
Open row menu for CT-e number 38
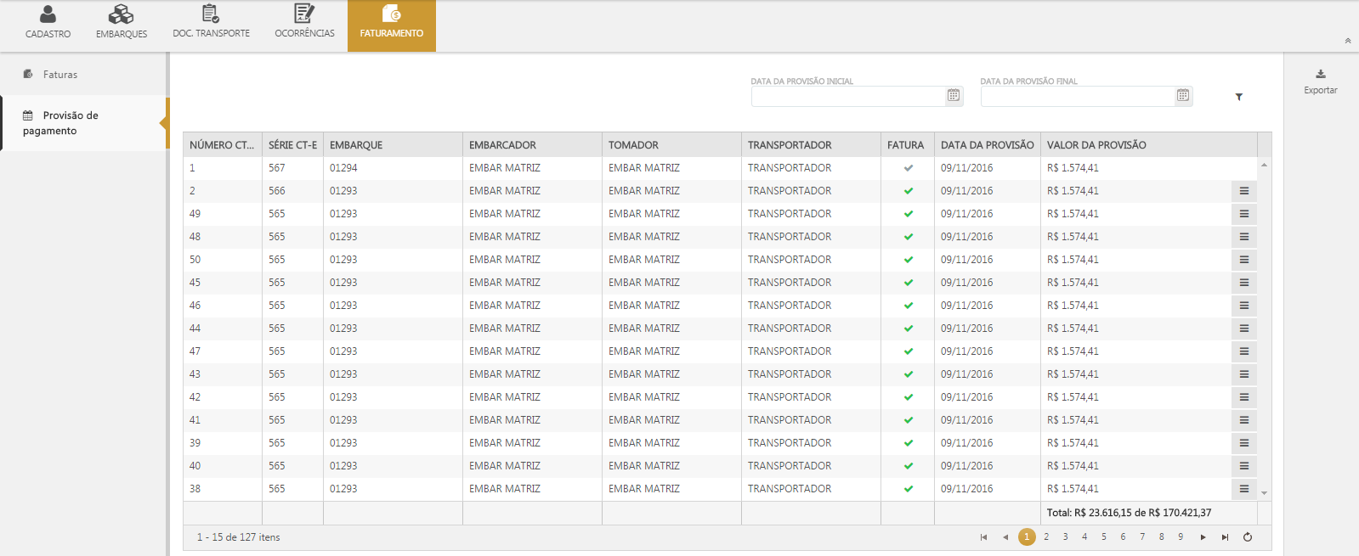1243,489
